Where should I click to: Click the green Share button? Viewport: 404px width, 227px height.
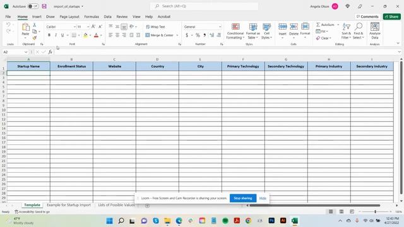pos(391,16)
